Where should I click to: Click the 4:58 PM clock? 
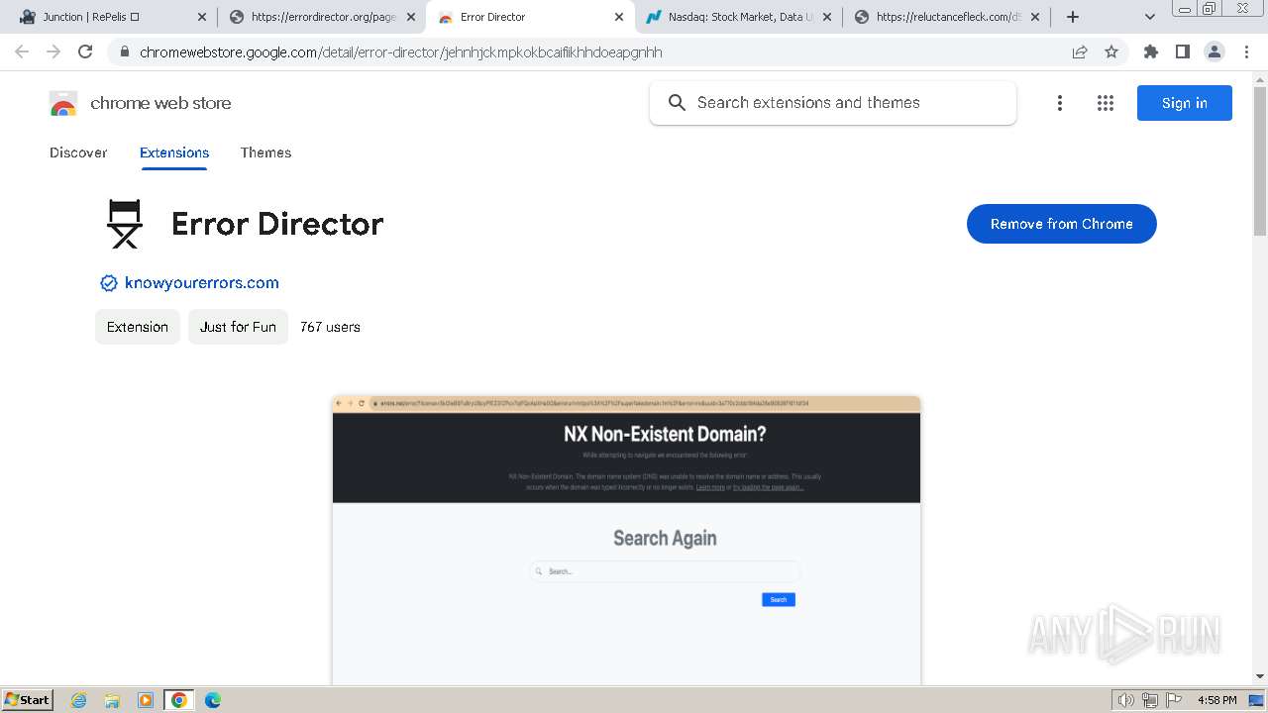pyautogui.click(x=1217, y=700)
